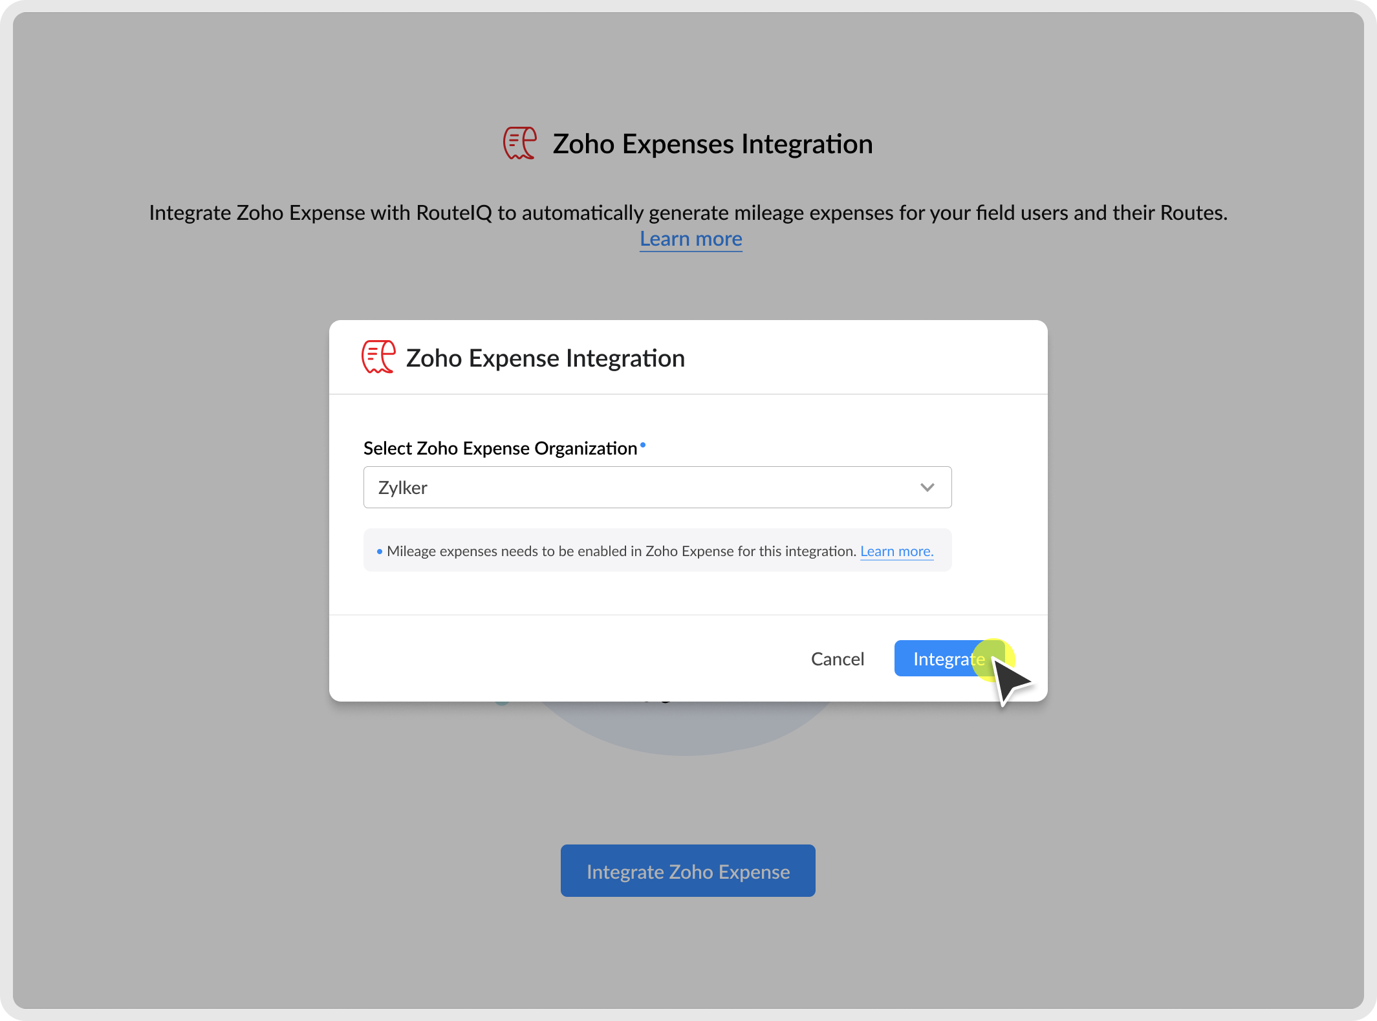Image resolution: width=1377 pixels, height=1021 pixels.
Task: Click the chevron arrow in organization dropdown
Action: 927,487
